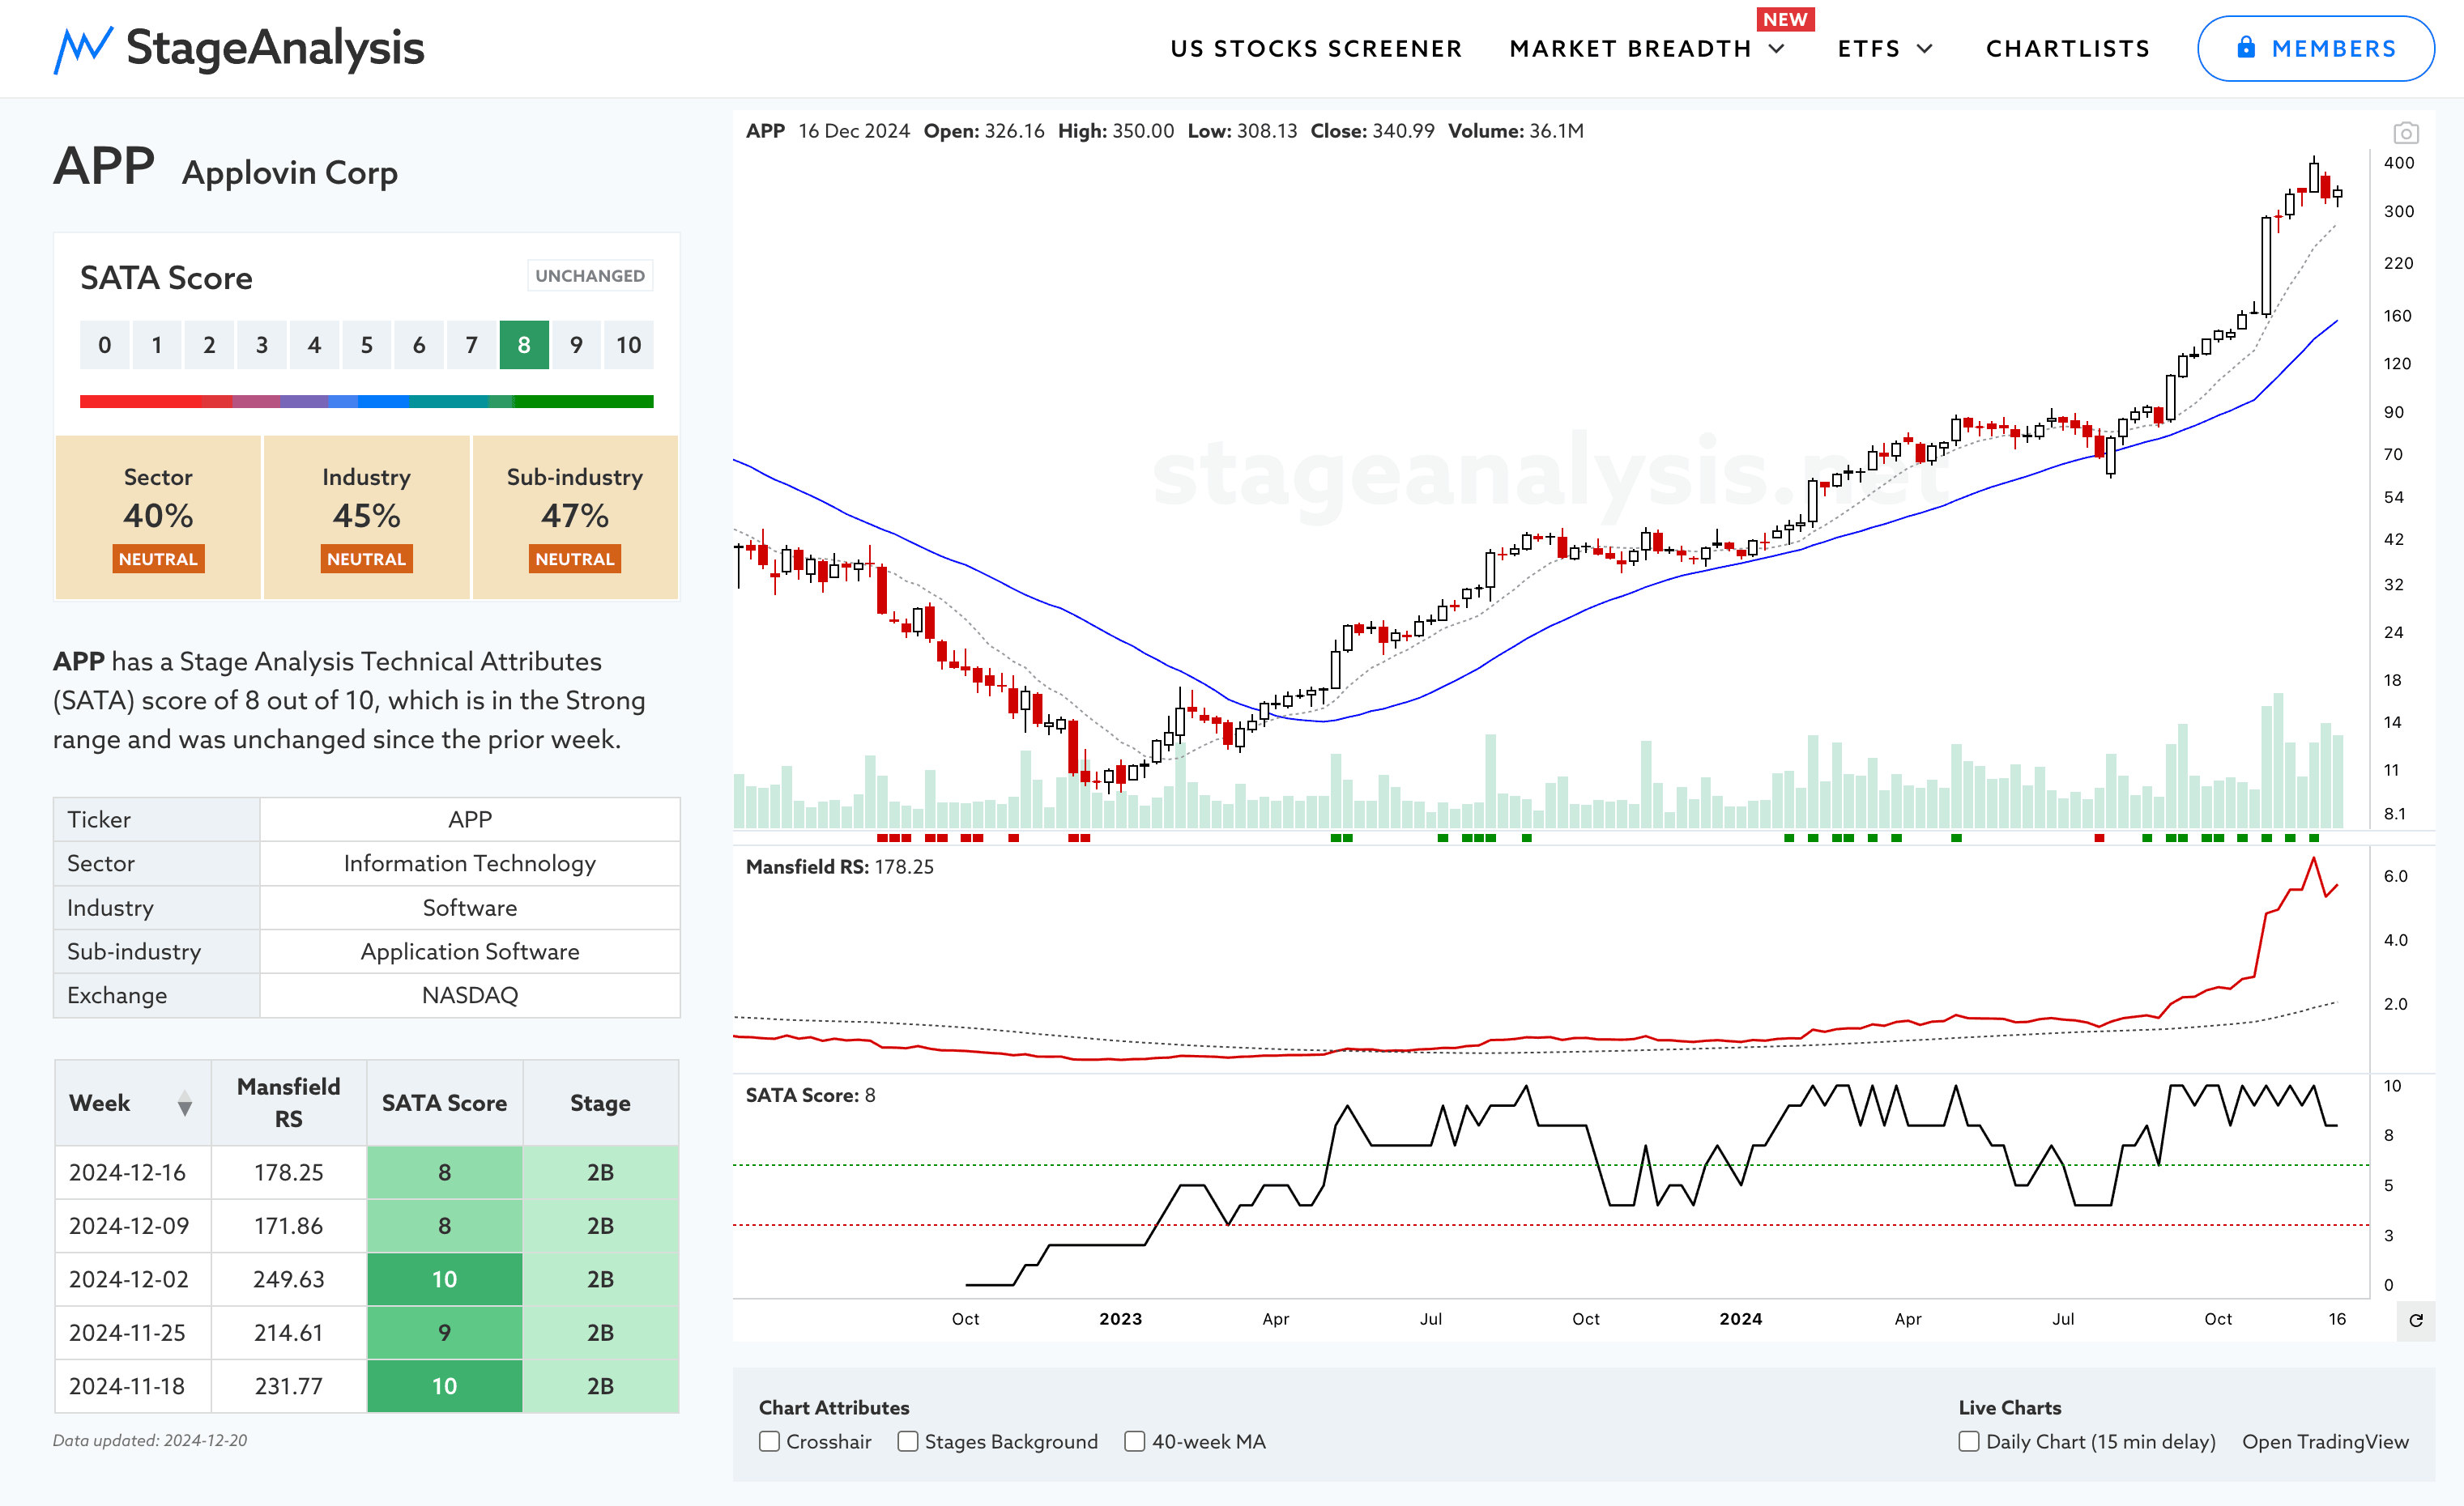This screenshot has width=2464, height=1506.
Task: Click SATA score box 9
Action: point(576,345)
